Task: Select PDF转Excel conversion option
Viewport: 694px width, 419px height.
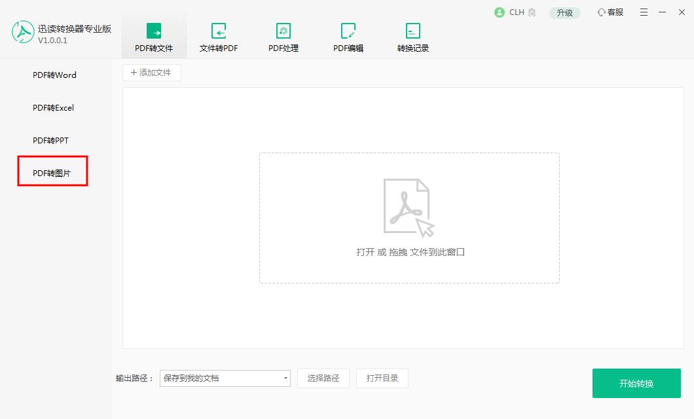Action: 52,107
